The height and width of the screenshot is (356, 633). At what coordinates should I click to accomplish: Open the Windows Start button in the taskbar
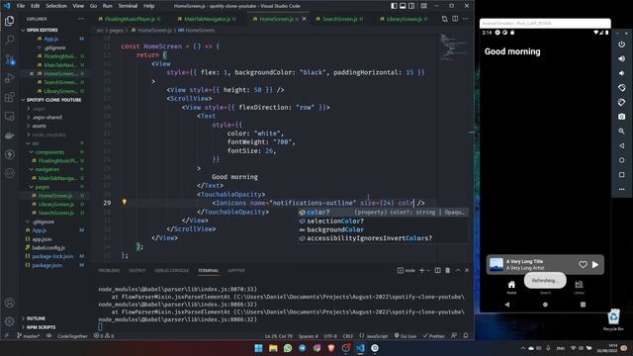point(259,348)
